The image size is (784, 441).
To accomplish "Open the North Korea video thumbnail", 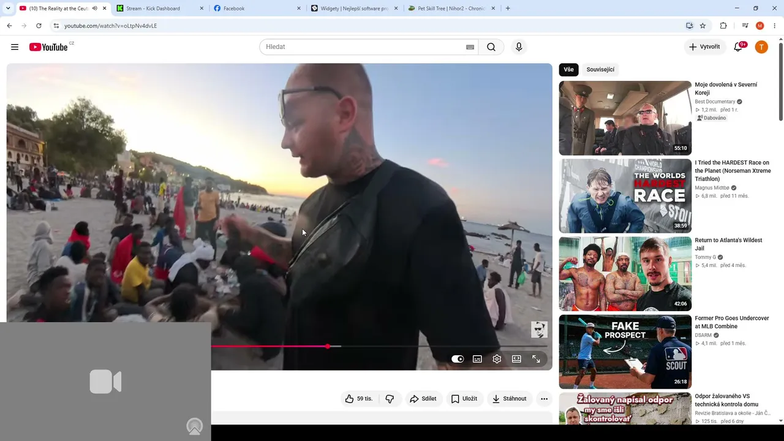I will pos(625,118).
